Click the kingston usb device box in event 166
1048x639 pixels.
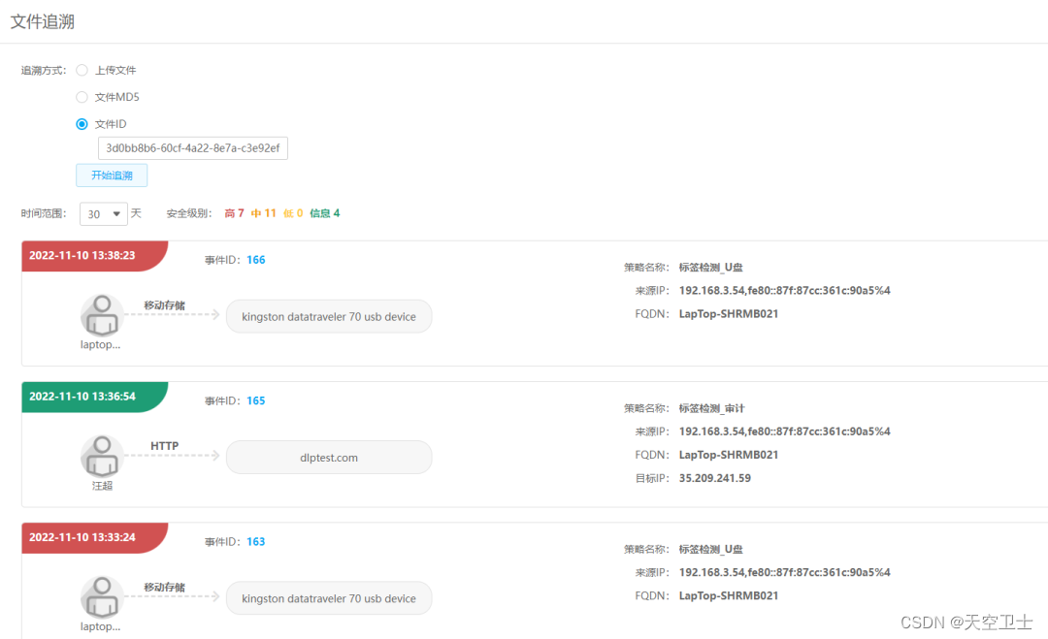pyautogui.click(x=329, y=316)
